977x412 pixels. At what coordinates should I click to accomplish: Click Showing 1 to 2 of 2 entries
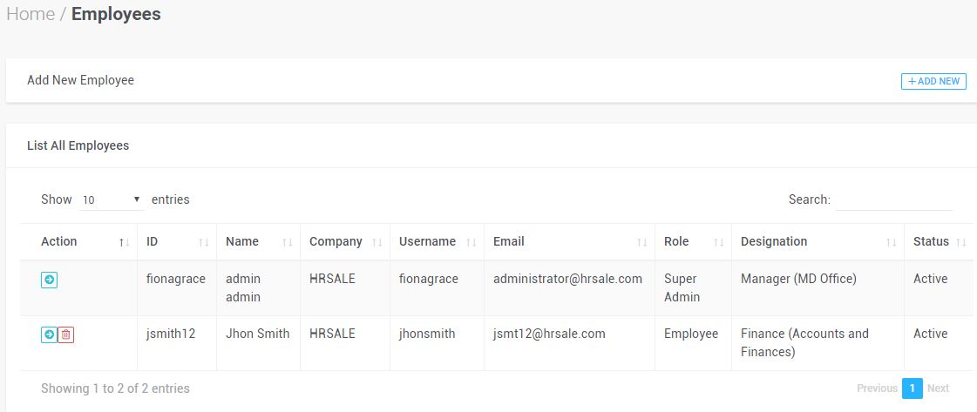coord(115,388)
